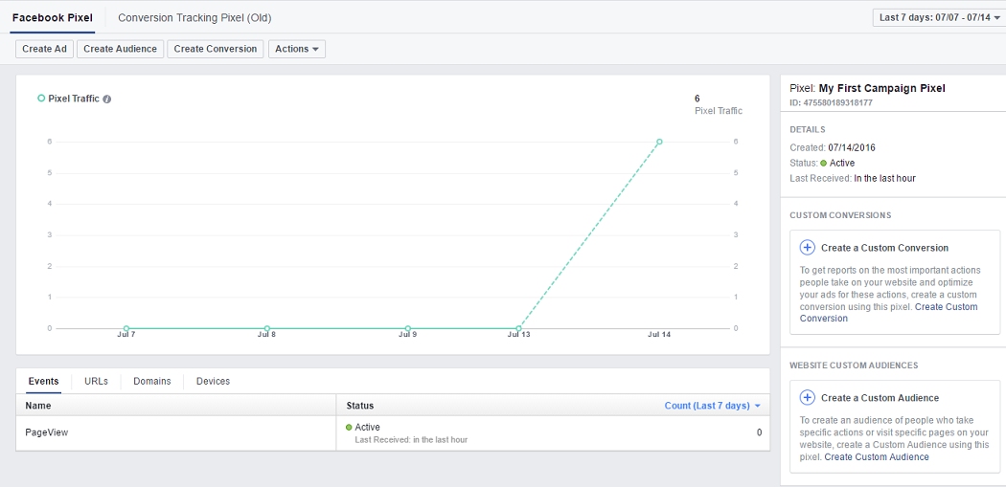Switch to the Facebook Pixel tab
This screenshot has width=1006, height=487.
tap(53, 18)
